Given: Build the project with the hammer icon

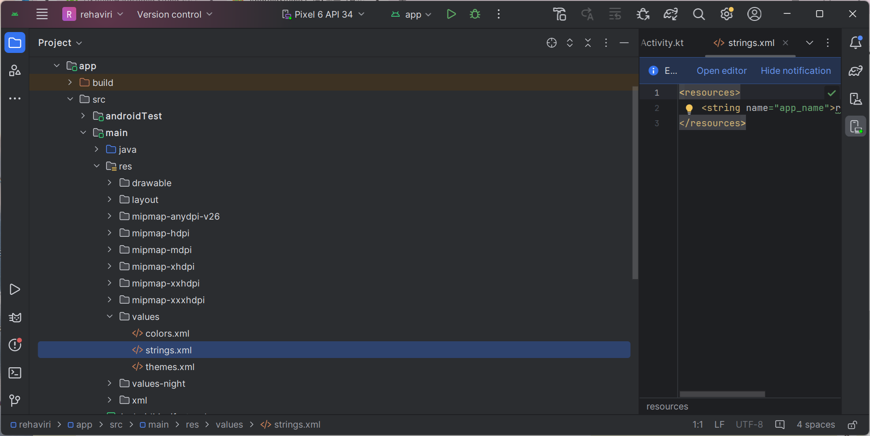Looking at the screenshot, I should 560,14.
